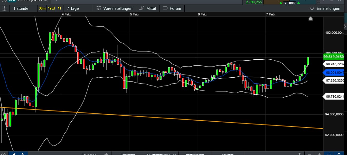
Task: Click the speech bubble Forum icon
Action: coord(165,8)
